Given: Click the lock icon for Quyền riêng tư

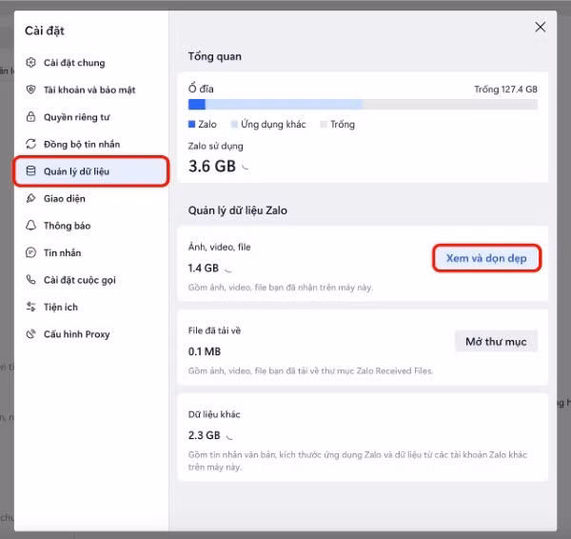Looking at the screenshot, I should coord(31,117).
